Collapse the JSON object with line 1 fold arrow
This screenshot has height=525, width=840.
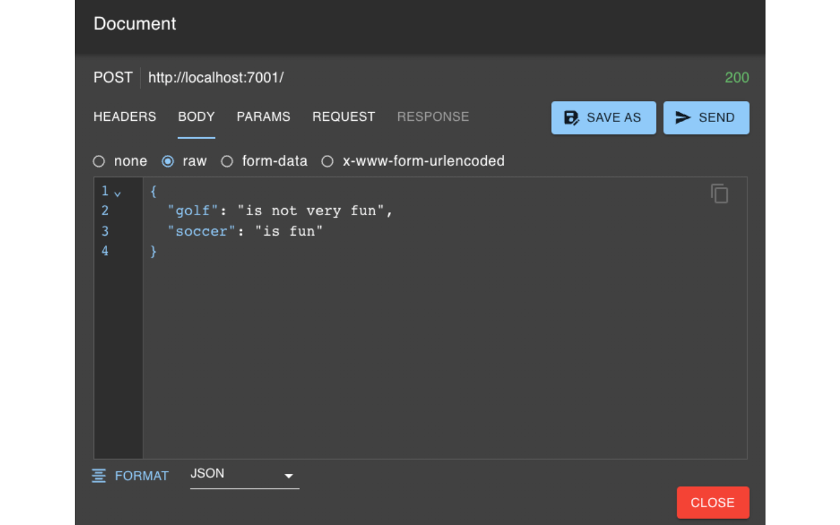tap(117, 194)
